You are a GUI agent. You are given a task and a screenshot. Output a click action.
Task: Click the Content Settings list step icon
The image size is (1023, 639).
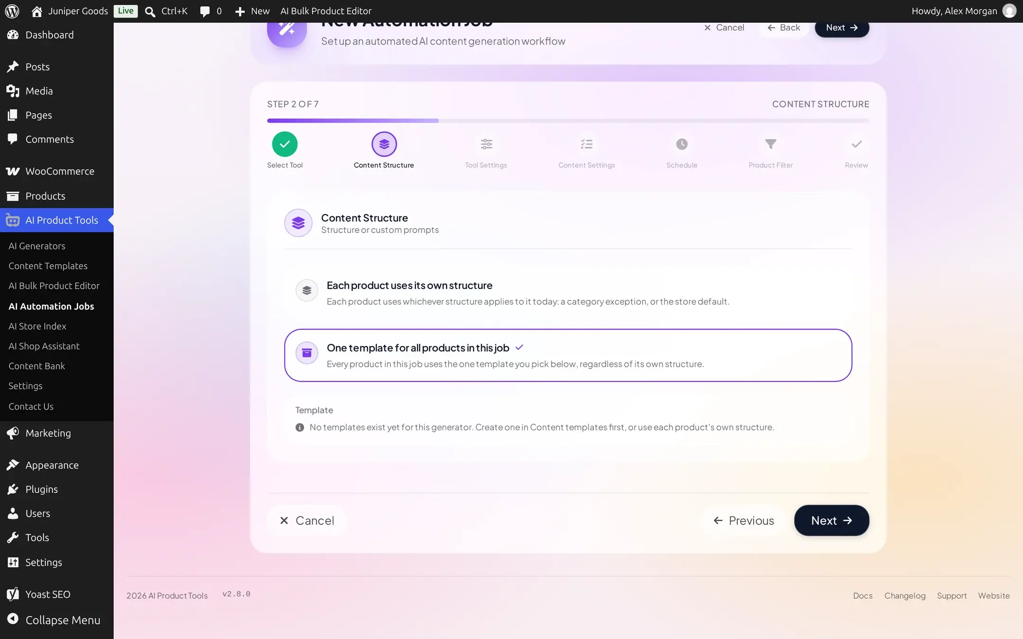[586, 144]
